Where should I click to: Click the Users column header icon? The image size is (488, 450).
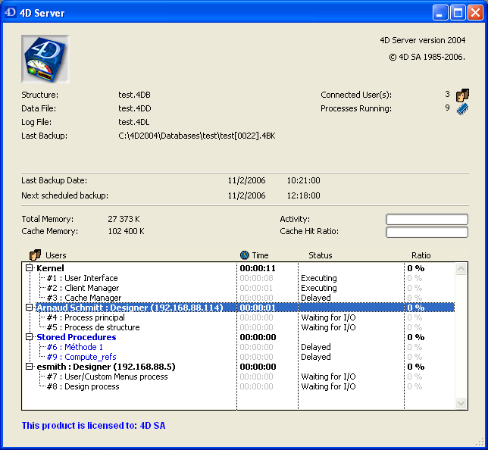coord(35,255)
